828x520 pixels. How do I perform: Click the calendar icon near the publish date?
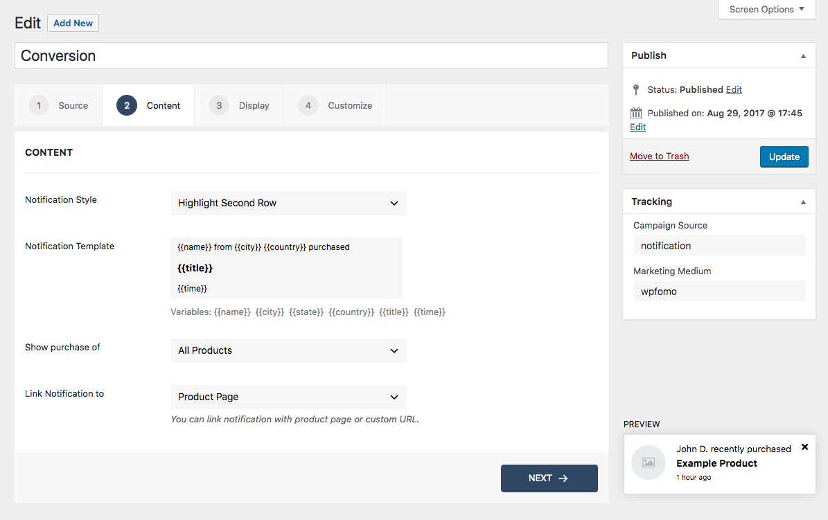tap(636, 112)
